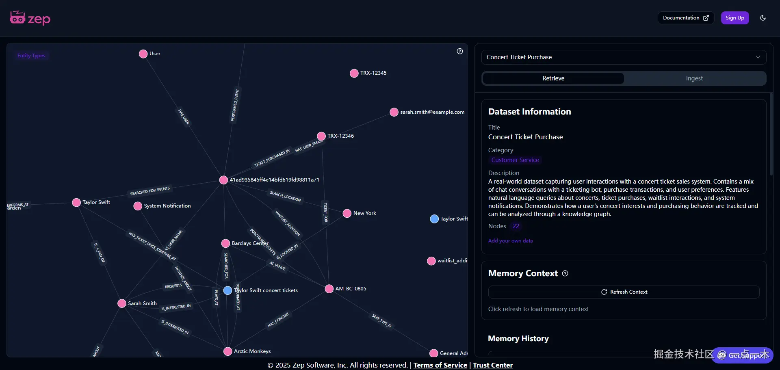Viewport: 780px width, 370px height.
Task: Select Taylor Swift concert tickets node
Action: pos(227,290)
